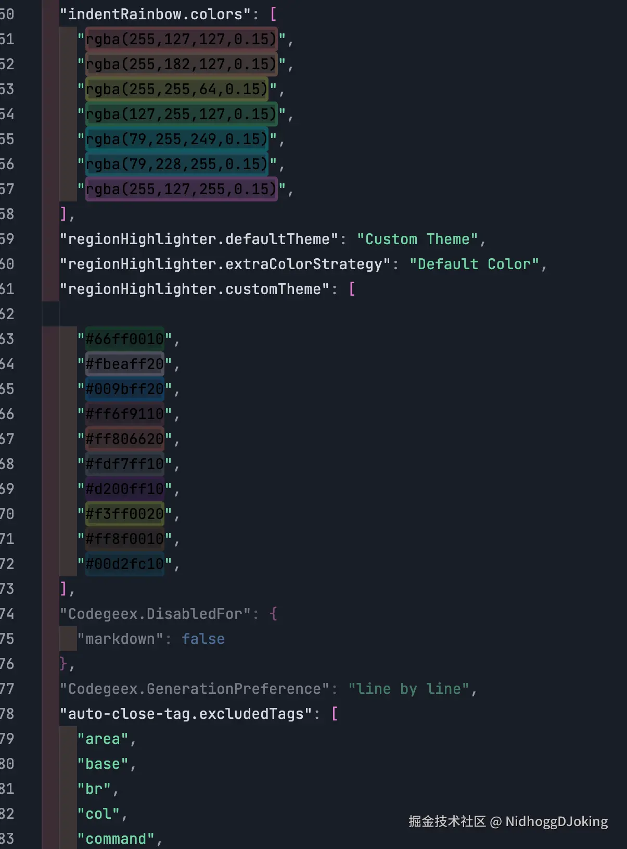Click opening bracket after regionHighlighter.customTheme

click(352, 289)
